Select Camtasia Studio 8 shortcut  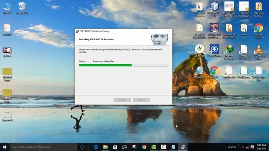point(244,52)
